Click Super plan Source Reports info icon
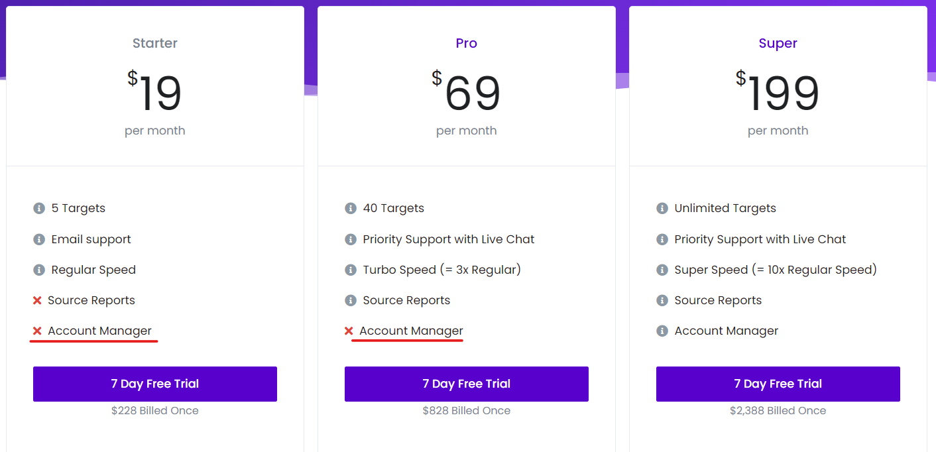This screenshot has width=936, height=452. (662, 300)
